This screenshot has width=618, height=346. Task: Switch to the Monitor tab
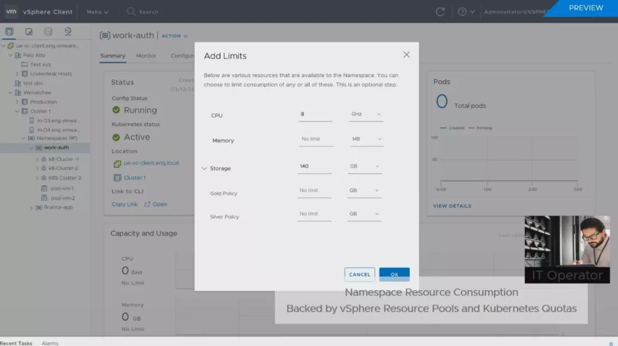tap(146, 56)
